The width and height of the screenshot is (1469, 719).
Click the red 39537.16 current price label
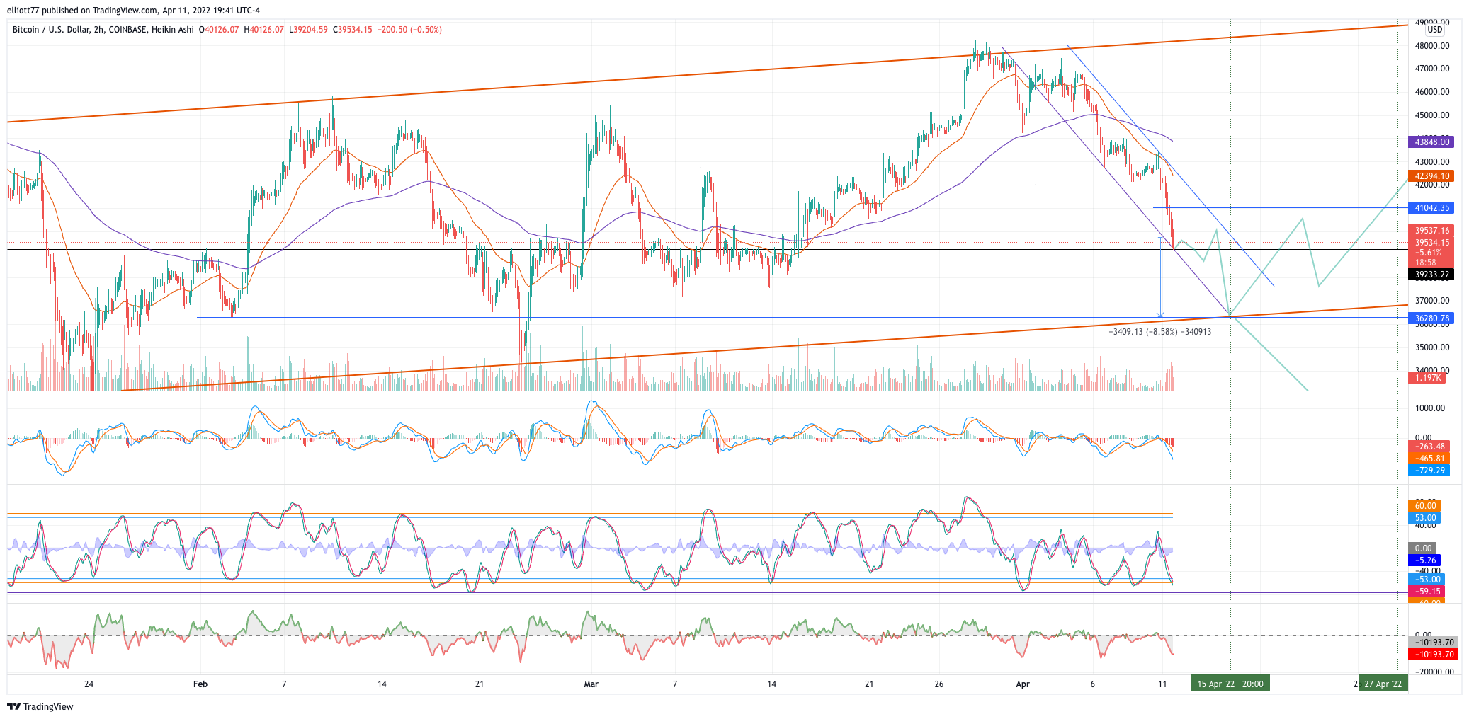(x=1431, y=231)
